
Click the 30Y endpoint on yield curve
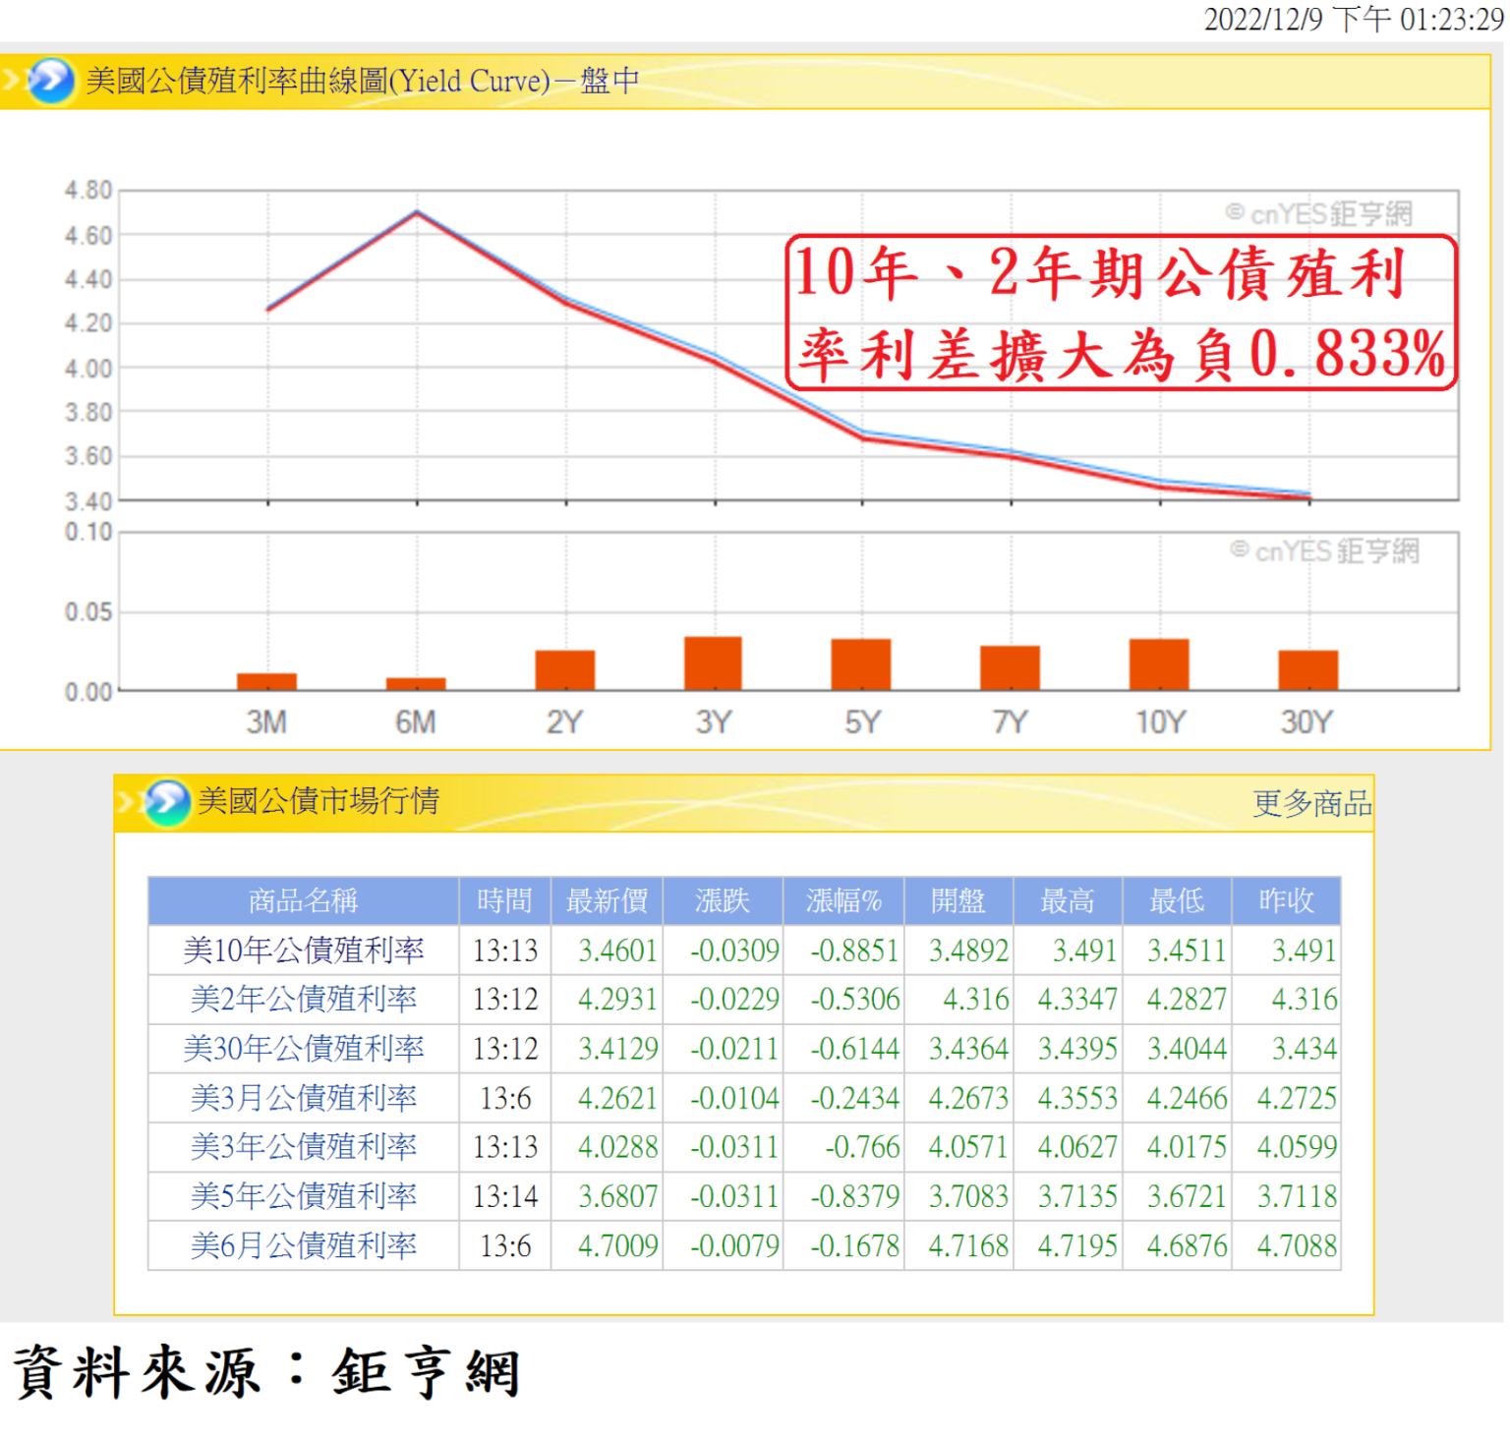(x=1308, y=496)
